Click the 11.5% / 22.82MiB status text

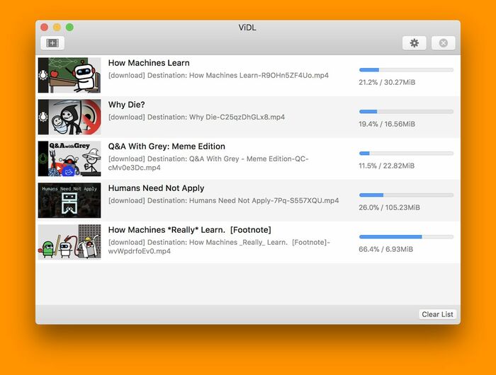386,166
